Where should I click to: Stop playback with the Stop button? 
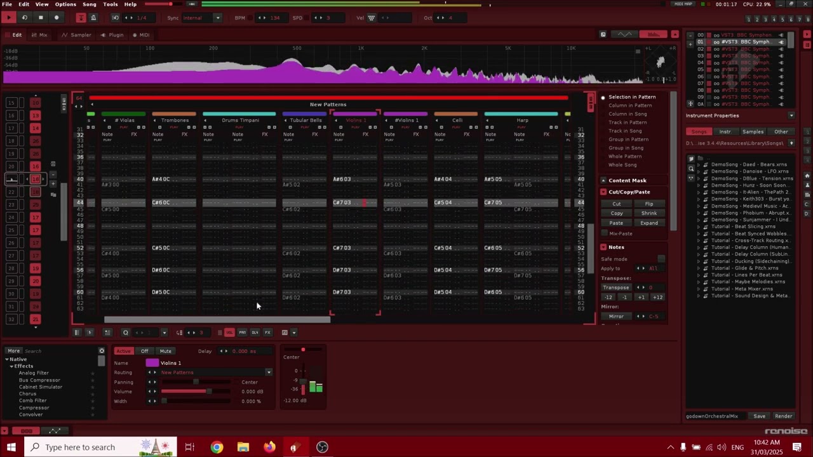pos(41,18)
